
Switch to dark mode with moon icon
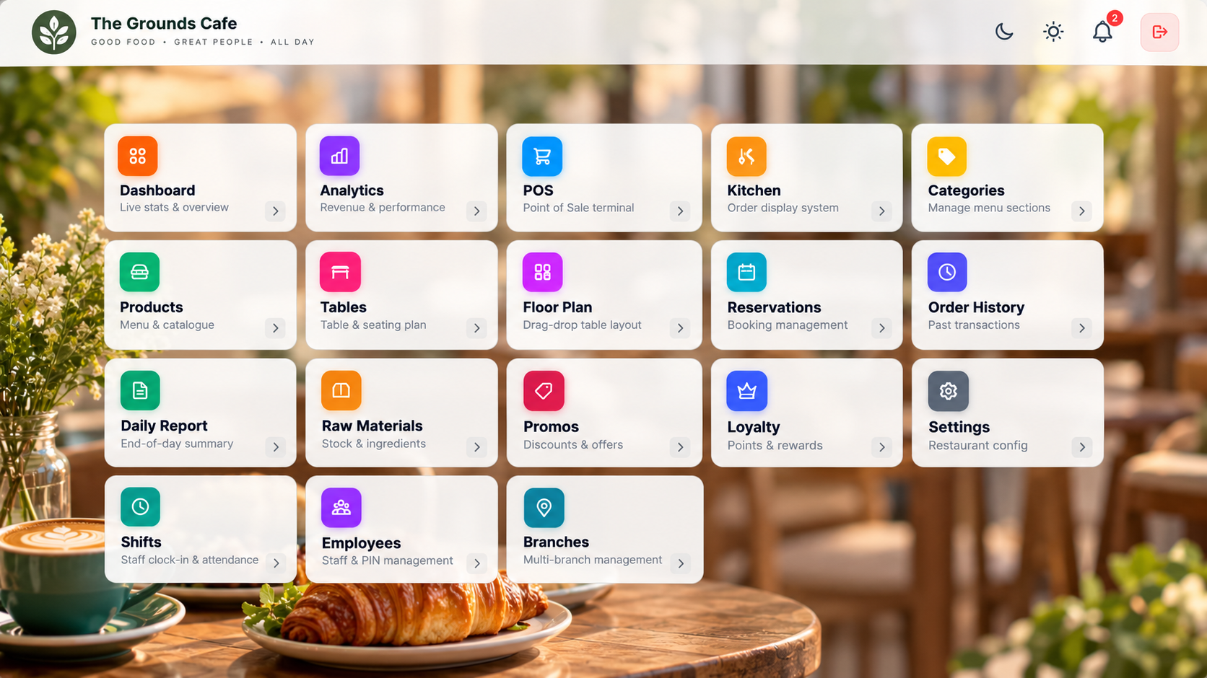1004,32
